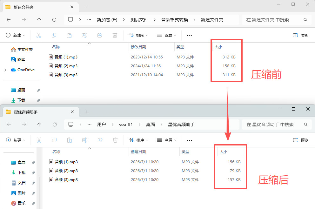Click Back arrow in 新建文件夹 window

[x=9, y=20]
